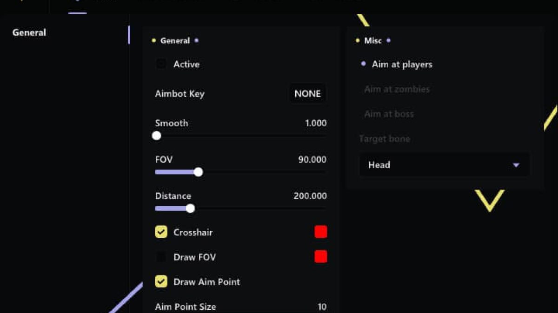The image size is (558, 313).
Task: Click the FOV value 90.000
Action: [x=312, y=160]
